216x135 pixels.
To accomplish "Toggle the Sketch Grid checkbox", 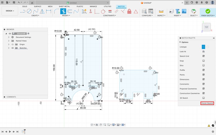I will pos(204,56).
